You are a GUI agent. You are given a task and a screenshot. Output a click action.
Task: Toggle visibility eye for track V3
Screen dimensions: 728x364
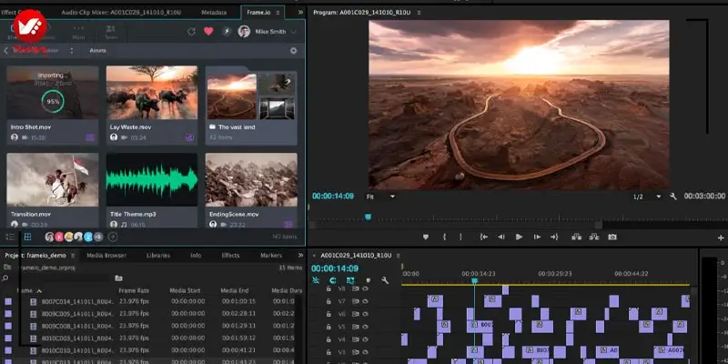pos(366,352)
